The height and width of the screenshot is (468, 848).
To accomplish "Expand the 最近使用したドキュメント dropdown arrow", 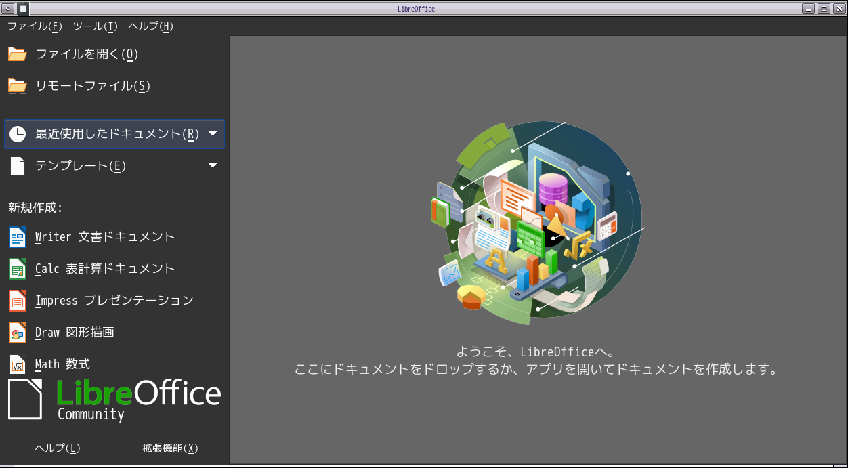I will [x=213, y=133].
